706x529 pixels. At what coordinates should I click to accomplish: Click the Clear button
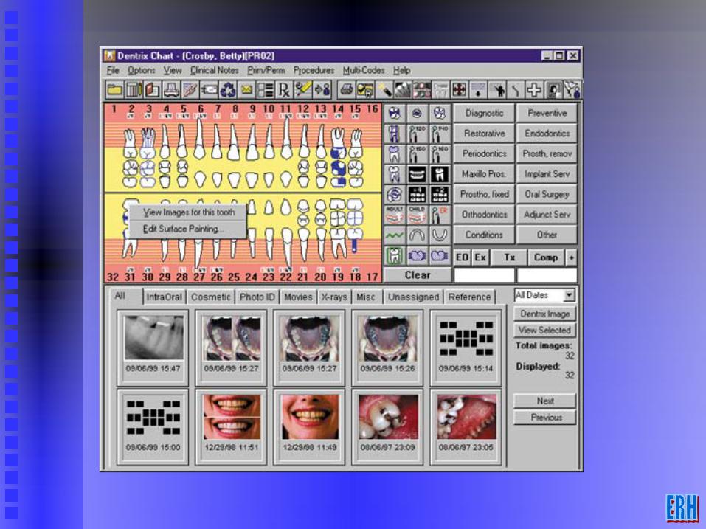pyautogui.click(x=418, y=275)
